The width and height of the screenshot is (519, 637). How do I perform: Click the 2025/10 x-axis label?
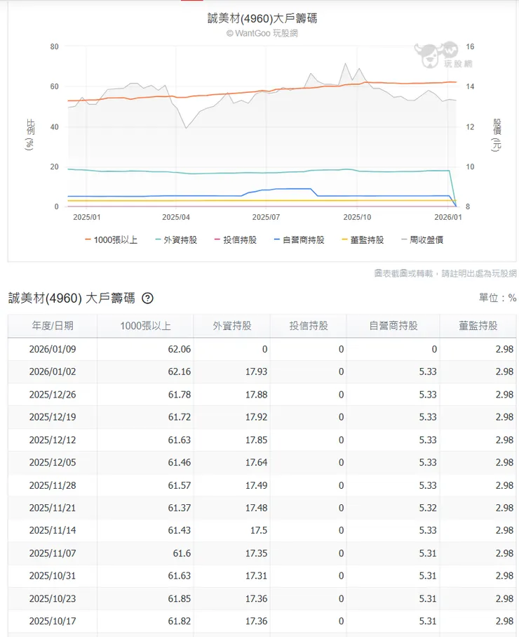(357, 217)
